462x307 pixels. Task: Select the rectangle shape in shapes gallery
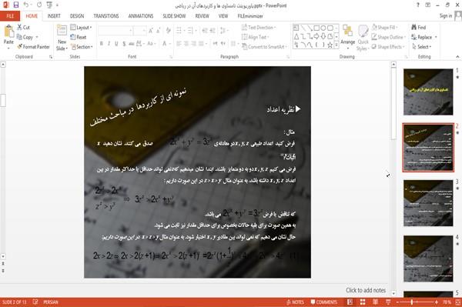point(316,28)
